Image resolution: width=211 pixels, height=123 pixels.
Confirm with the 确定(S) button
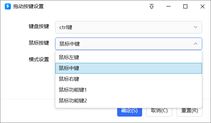click(x=130, y=112)
